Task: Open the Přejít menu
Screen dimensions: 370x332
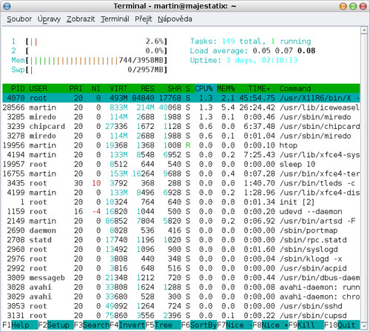Action: click(x=144, y=19)
